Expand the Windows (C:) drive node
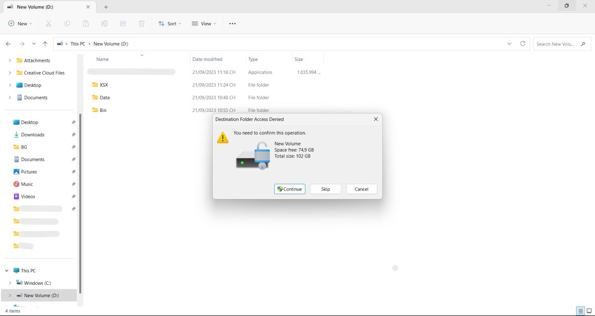This screenshot has width=595, height=316. 10,283
